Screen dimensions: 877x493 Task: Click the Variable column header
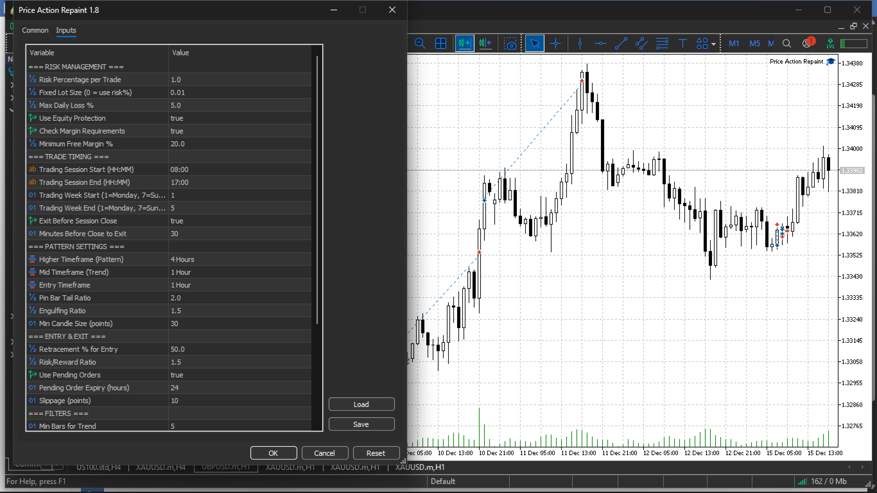tap(98, 53)
